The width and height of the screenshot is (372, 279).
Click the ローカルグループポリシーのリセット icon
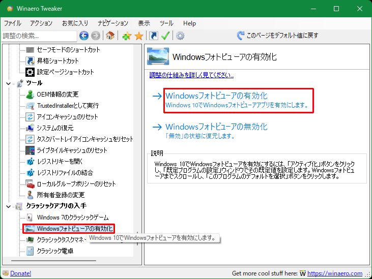(30, 184)
